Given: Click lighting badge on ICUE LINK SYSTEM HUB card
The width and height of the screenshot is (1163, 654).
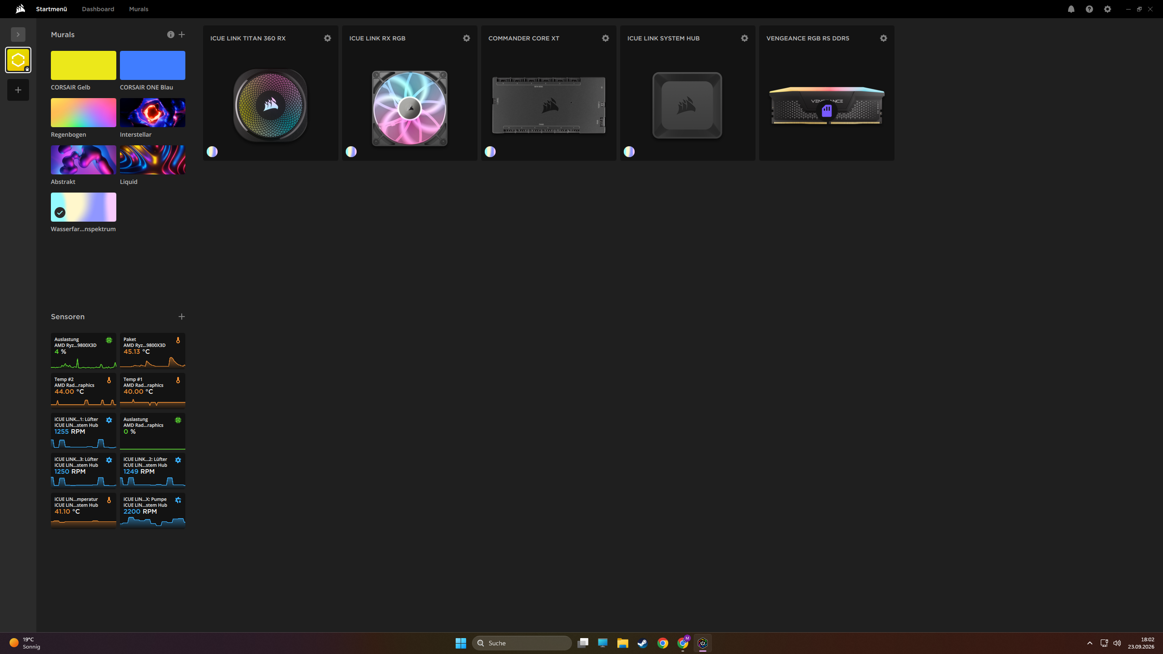Looking at the screenshot, I should pyautogui.click(x=629, y=152).
